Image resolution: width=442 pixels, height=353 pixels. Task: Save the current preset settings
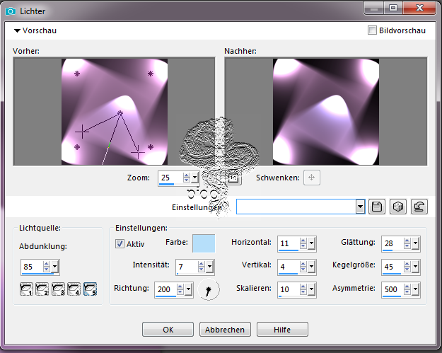(378, 207)
